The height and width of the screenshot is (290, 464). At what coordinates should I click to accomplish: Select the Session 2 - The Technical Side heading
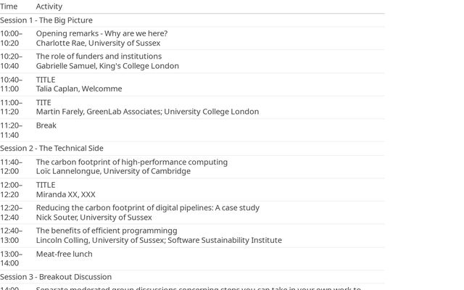tap(51, 148)
